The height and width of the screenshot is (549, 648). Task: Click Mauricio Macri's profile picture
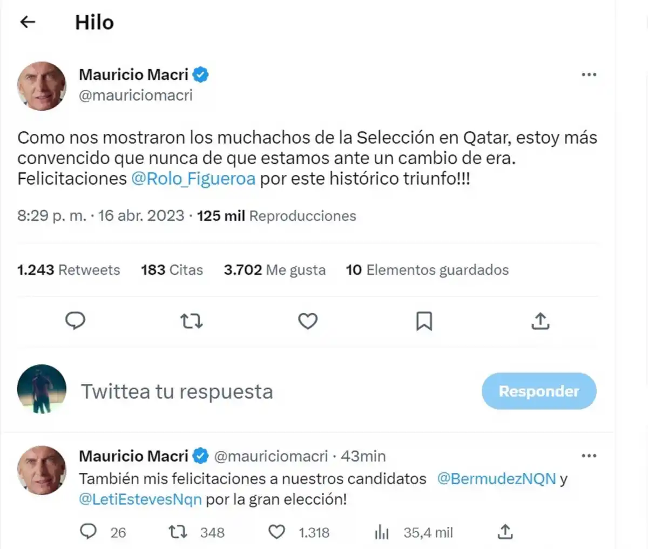click(41, 86)
